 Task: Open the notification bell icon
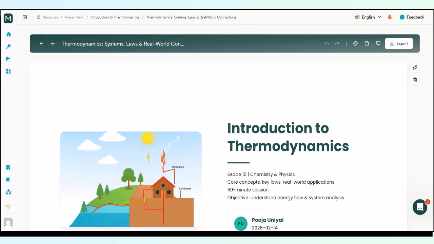389,17
